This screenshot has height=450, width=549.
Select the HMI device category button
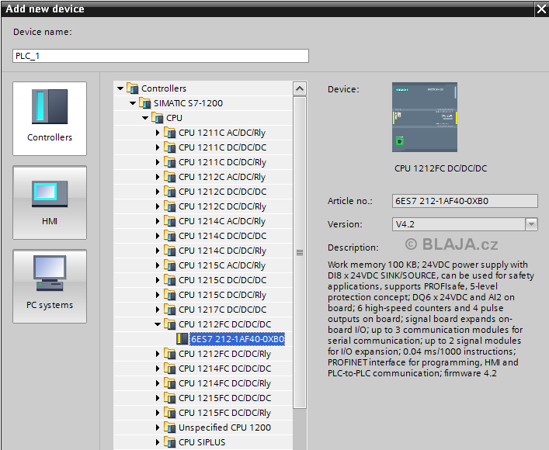(x=50, y=202)
